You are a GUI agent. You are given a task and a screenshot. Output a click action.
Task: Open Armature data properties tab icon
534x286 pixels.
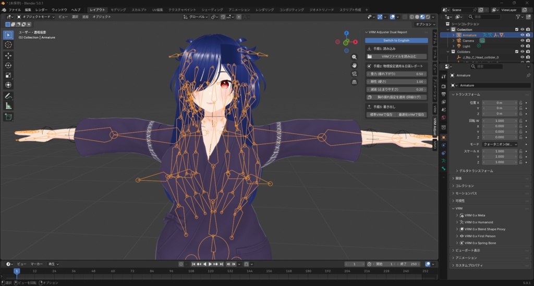(443, 161)
